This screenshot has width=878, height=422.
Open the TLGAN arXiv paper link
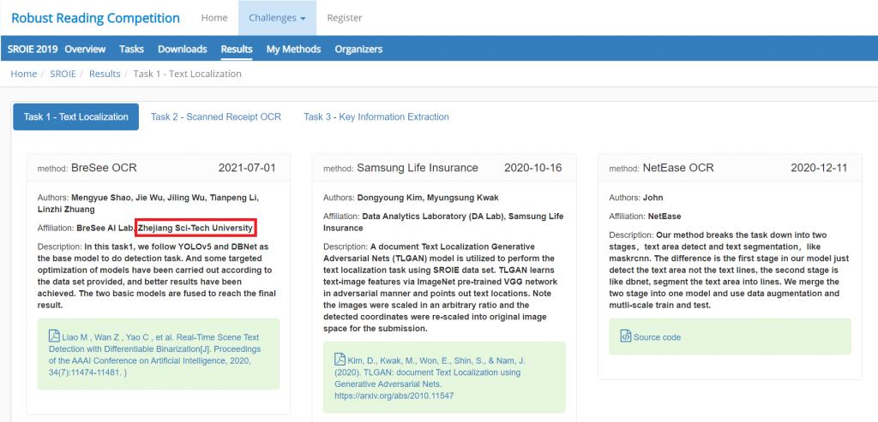[x=430, y=377]
